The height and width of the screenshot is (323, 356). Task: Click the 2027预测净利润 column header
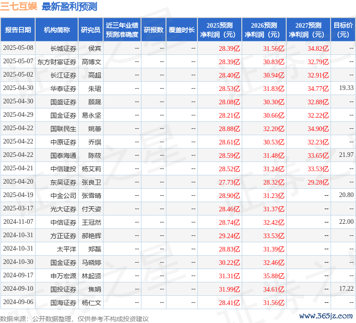(308, 30)
